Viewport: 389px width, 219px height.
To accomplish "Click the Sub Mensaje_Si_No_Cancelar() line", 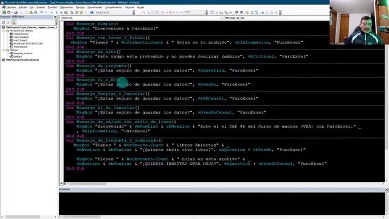I will click(x=103, y=108).
